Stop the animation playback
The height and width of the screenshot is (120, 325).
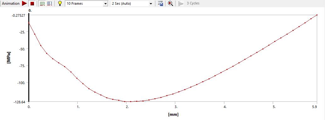tap(32, 3)
